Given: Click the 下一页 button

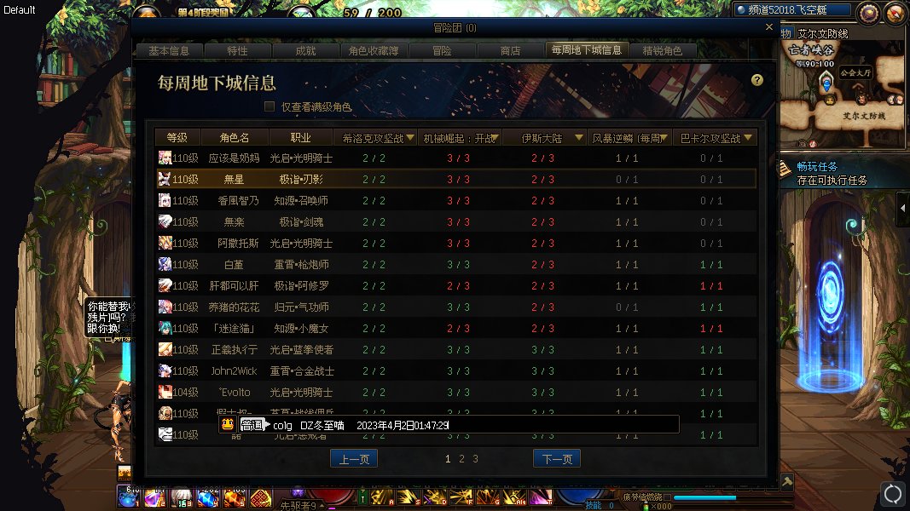Looking at the screenshot, I should point(557,459).
